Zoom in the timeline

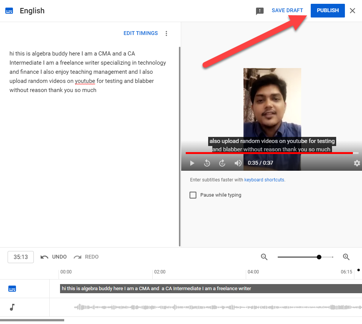coord(346,257)
